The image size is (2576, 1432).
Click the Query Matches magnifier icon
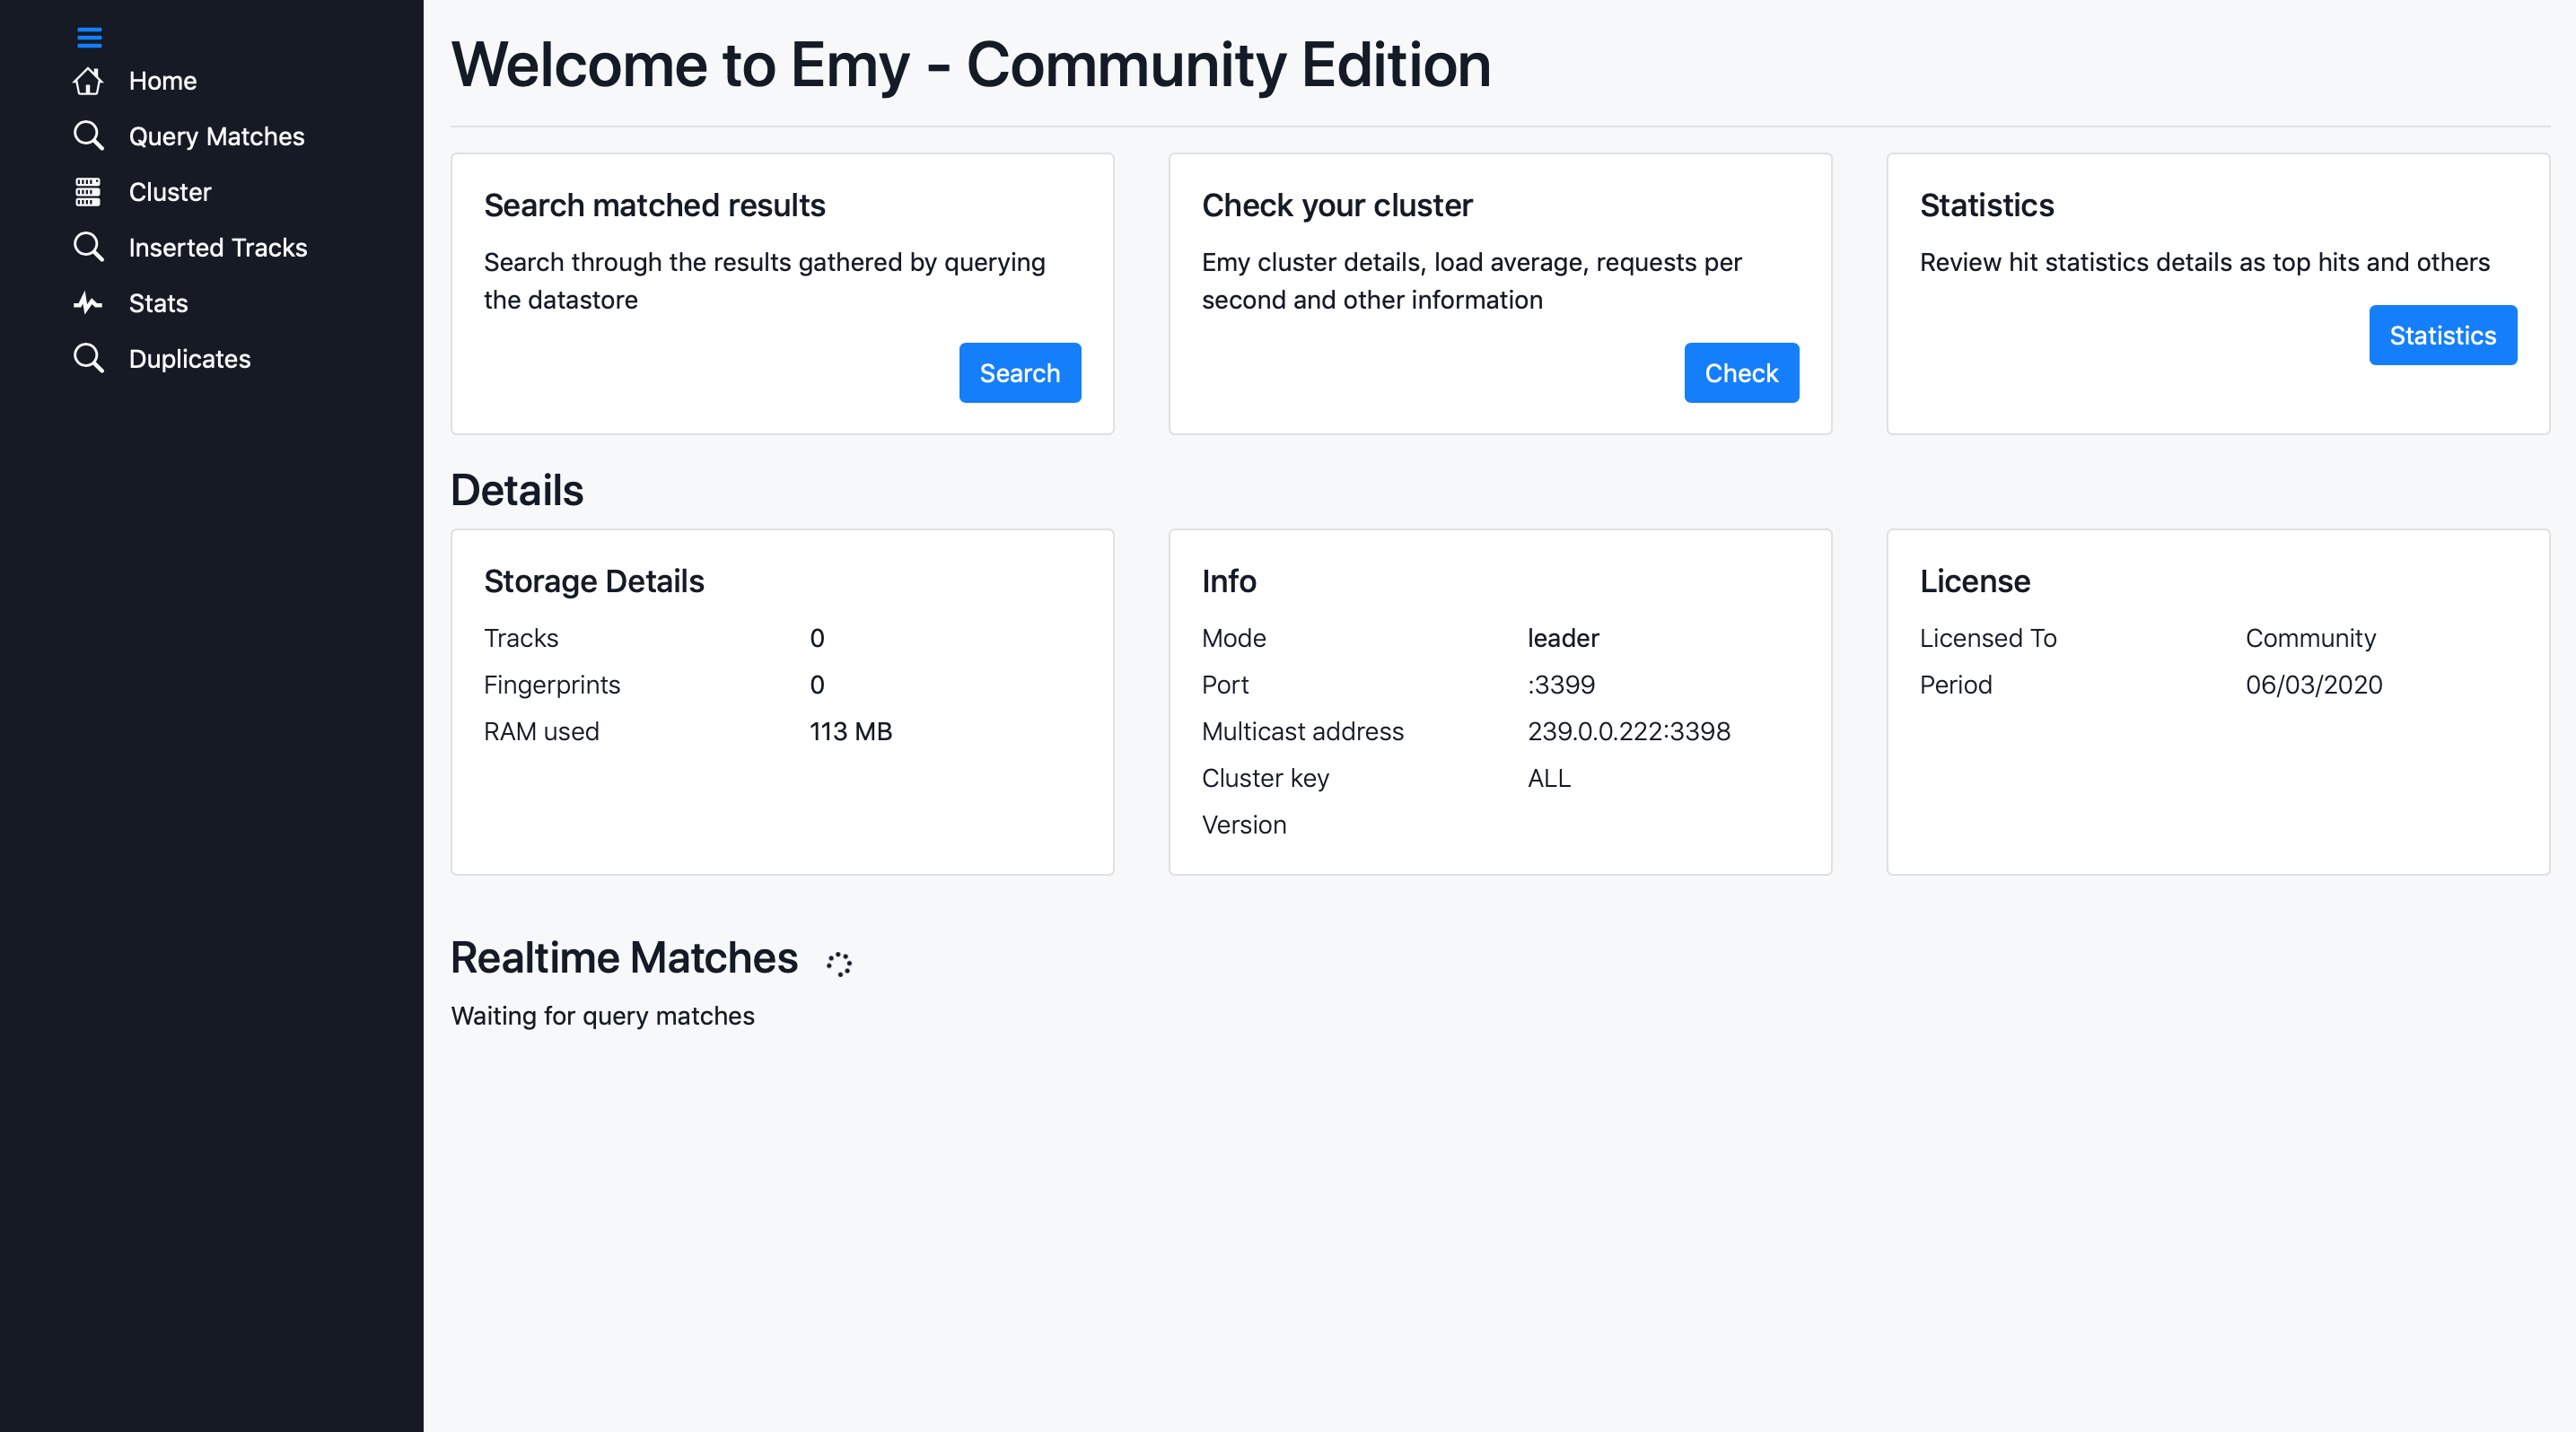point(88,135)
